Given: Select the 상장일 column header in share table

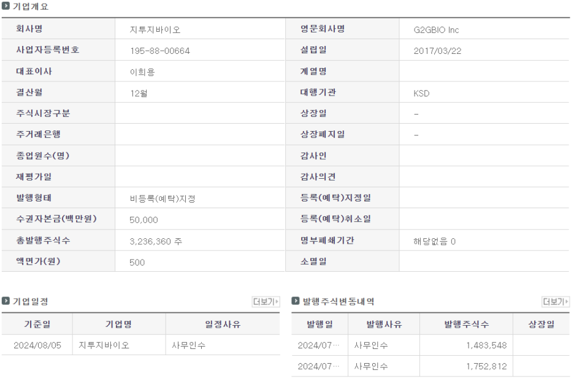Looking at the screenshot, I should coord(541,324).
